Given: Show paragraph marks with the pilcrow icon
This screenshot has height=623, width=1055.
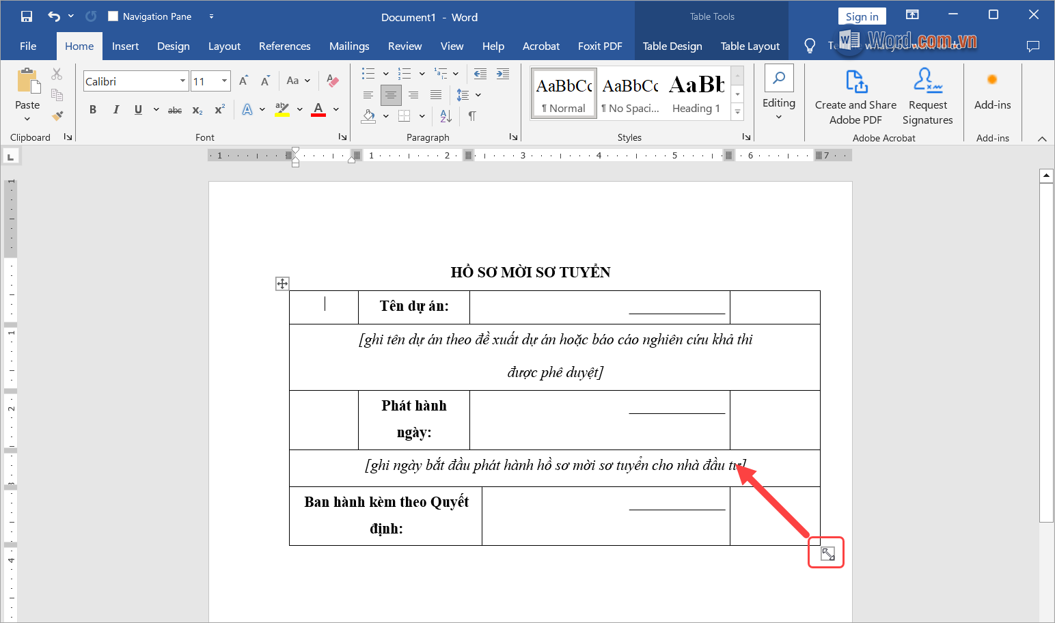Looking at the screenshot, I should [x=472, y=116].
